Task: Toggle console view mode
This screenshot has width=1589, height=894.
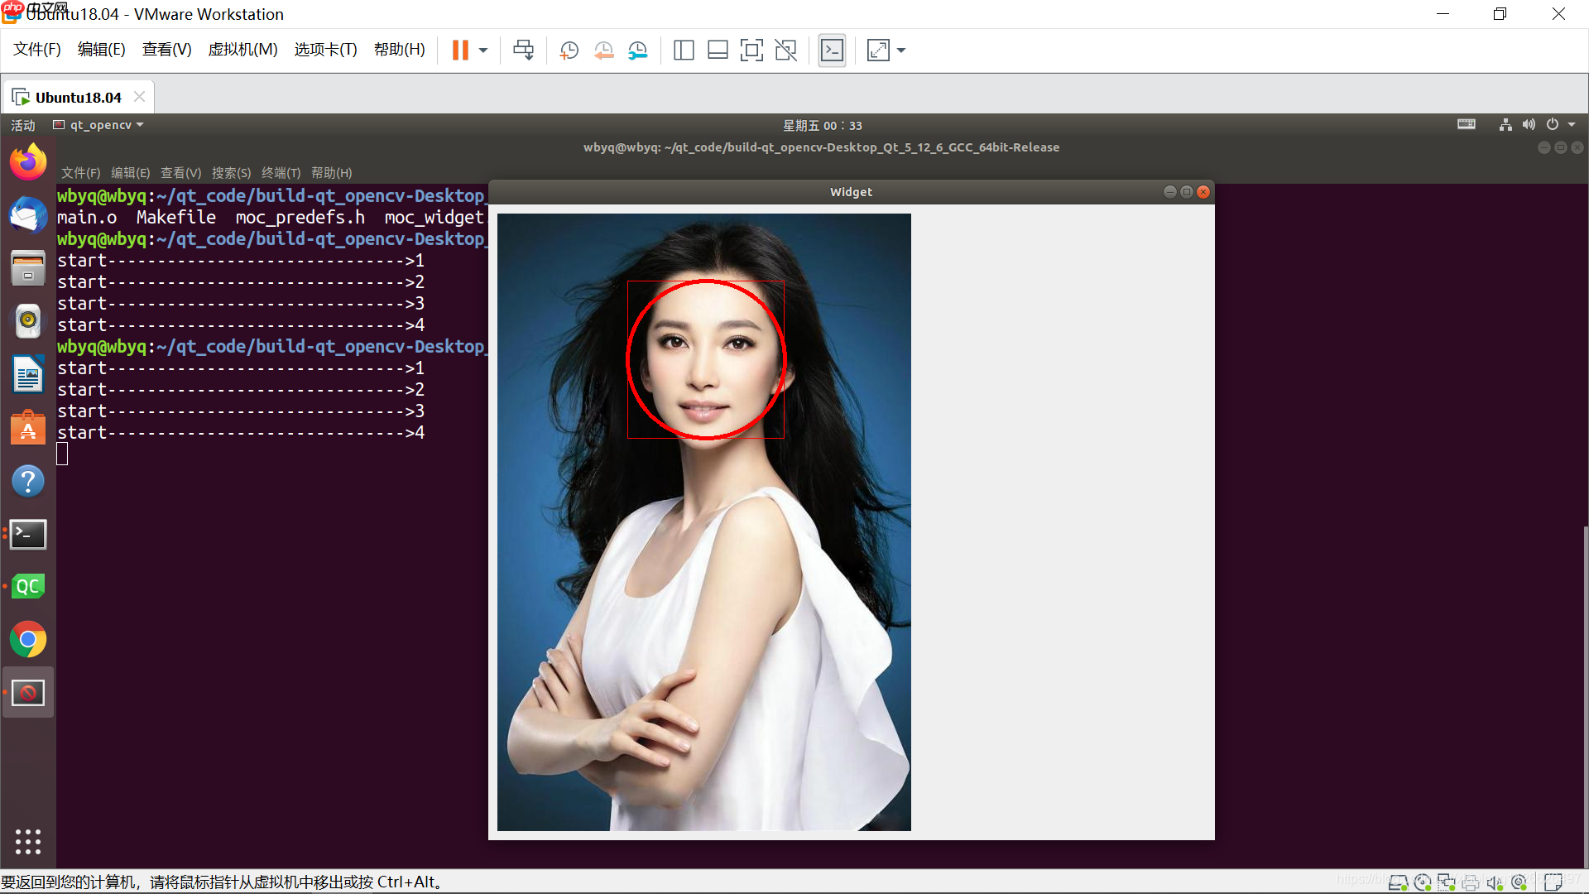Action: point(832,50)
